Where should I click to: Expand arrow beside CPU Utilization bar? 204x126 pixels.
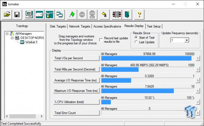198,102
